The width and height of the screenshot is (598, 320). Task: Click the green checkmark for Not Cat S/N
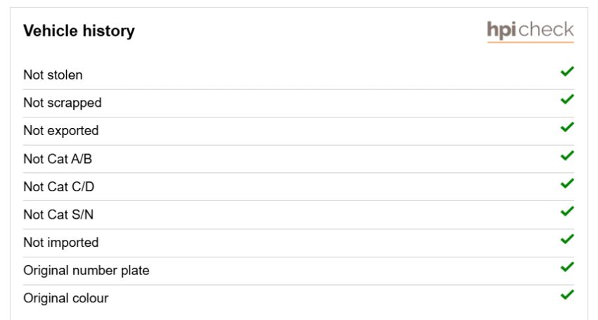point(567,211)
